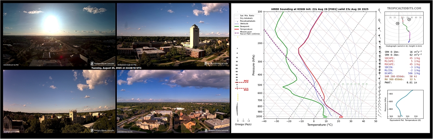Click the red 69F surface temperature label
The width and height of the screenshot is (433, 139).
[x=341, y=117]
